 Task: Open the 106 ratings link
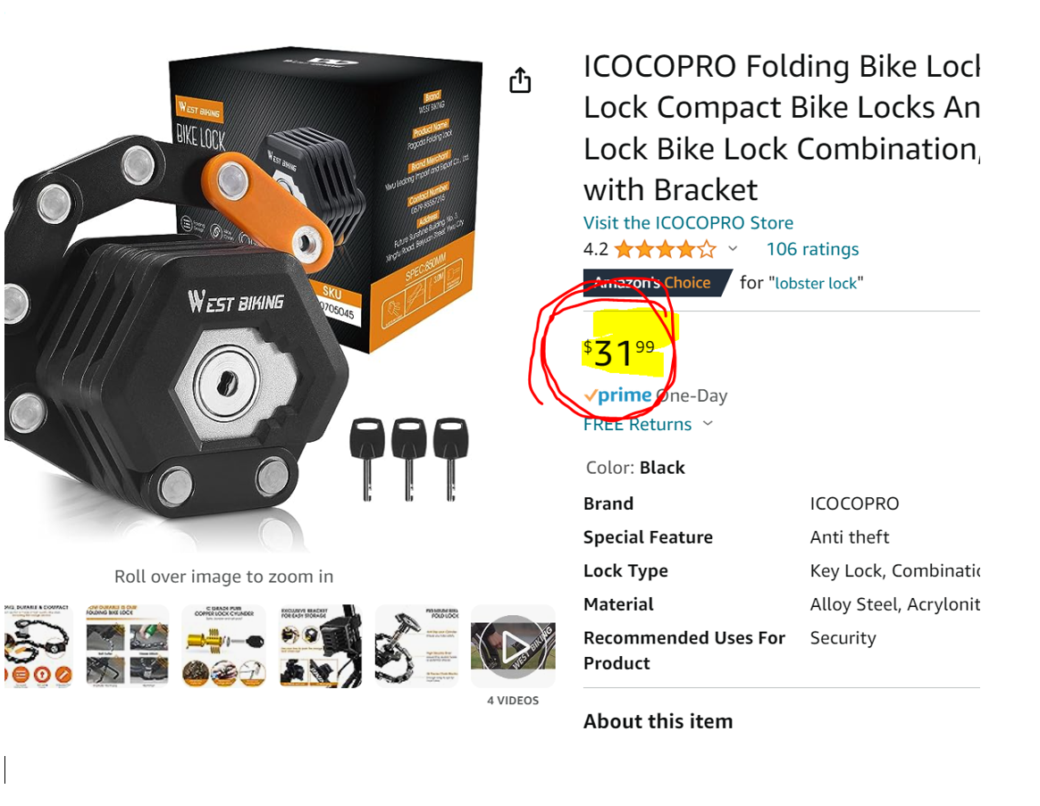(x=812, y=249)
